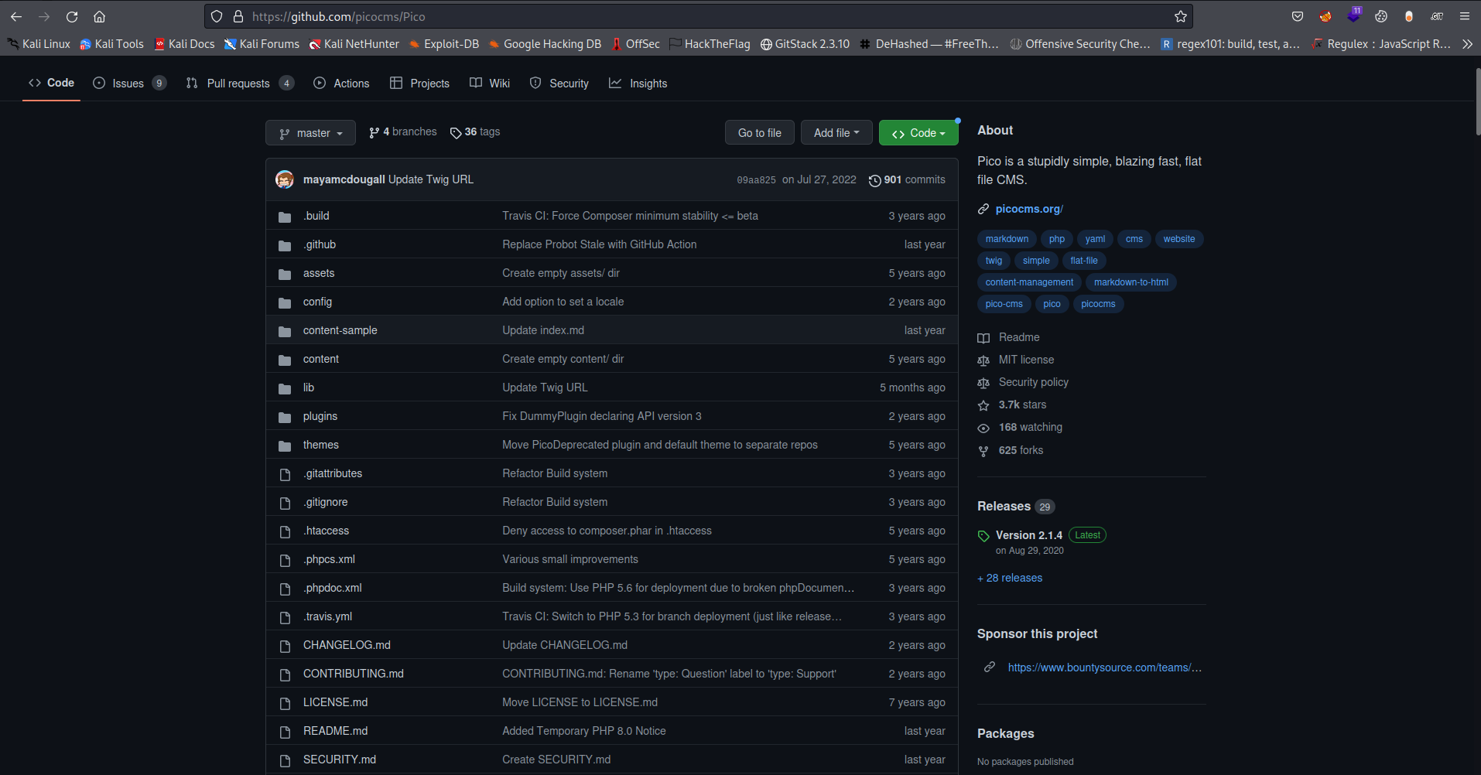1481x775 pixels.
Task: Open the CHANGELOG.md file
Action: click(347, 645)
